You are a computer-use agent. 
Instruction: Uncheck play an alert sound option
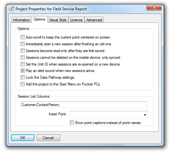pos(22,71)
